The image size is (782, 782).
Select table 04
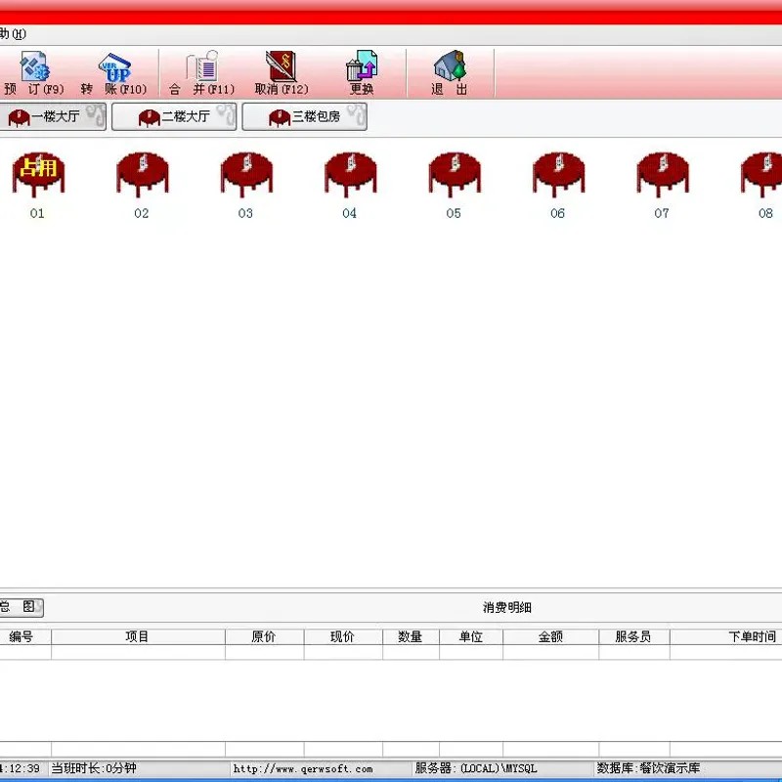(350, 186)
